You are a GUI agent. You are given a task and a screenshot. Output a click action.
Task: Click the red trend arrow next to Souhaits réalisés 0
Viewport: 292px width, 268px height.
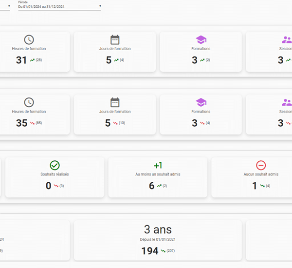tap(56, 186)
